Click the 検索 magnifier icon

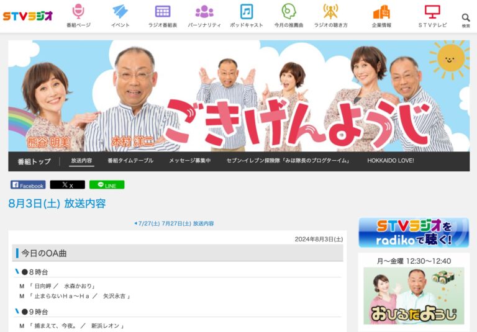[466, 18]
